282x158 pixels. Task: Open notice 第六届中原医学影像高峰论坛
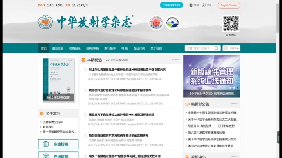(206, 133)
